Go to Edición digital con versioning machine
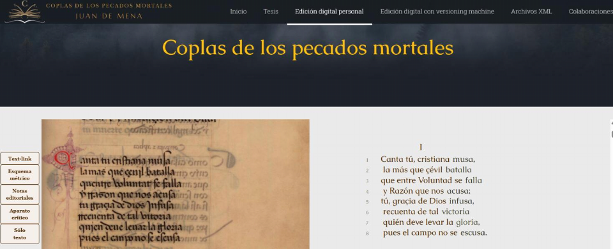 (x=437, y=11)
